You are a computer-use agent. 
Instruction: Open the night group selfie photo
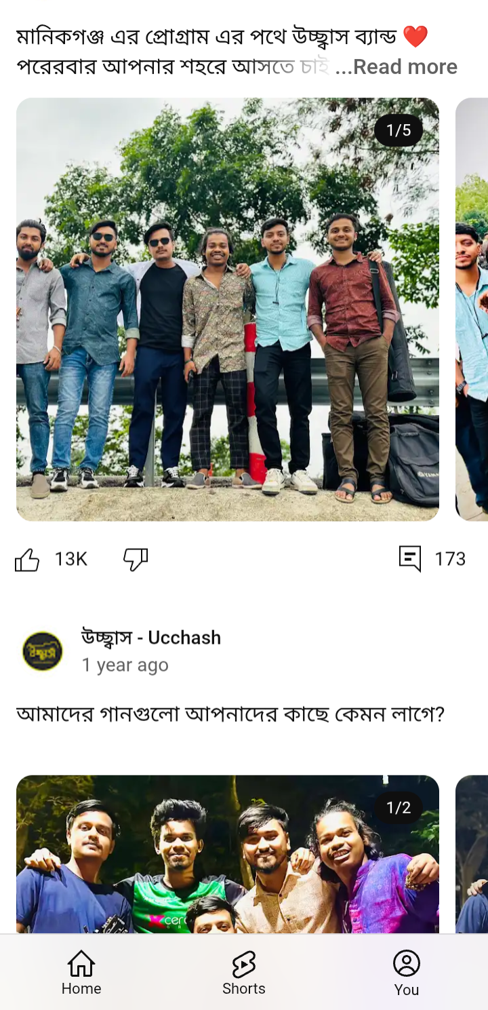[x=228, y=854]
